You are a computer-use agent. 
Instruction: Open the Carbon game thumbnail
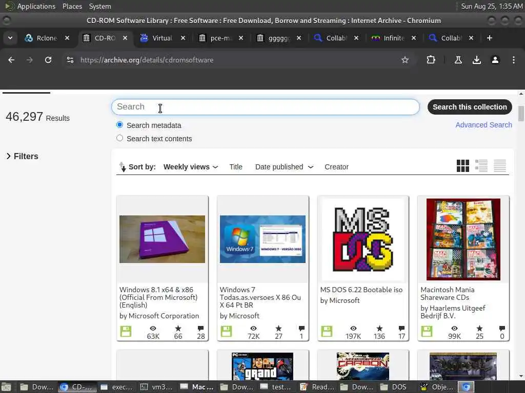pos(363,366)
